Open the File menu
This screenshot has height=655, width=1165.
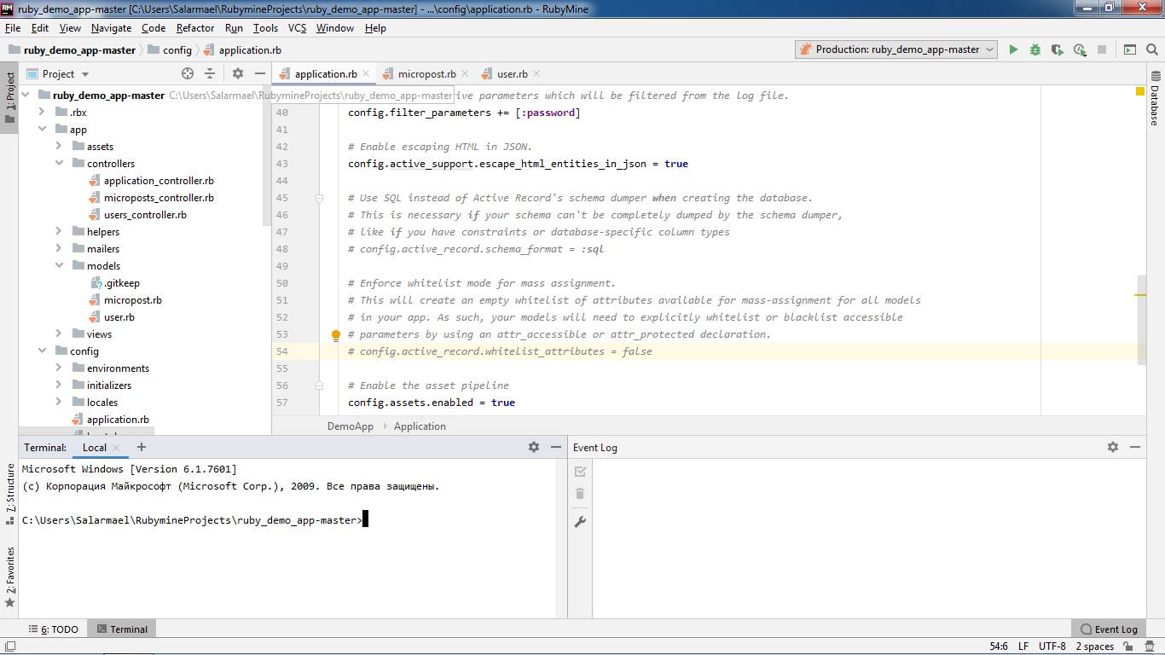click(13, 28)
